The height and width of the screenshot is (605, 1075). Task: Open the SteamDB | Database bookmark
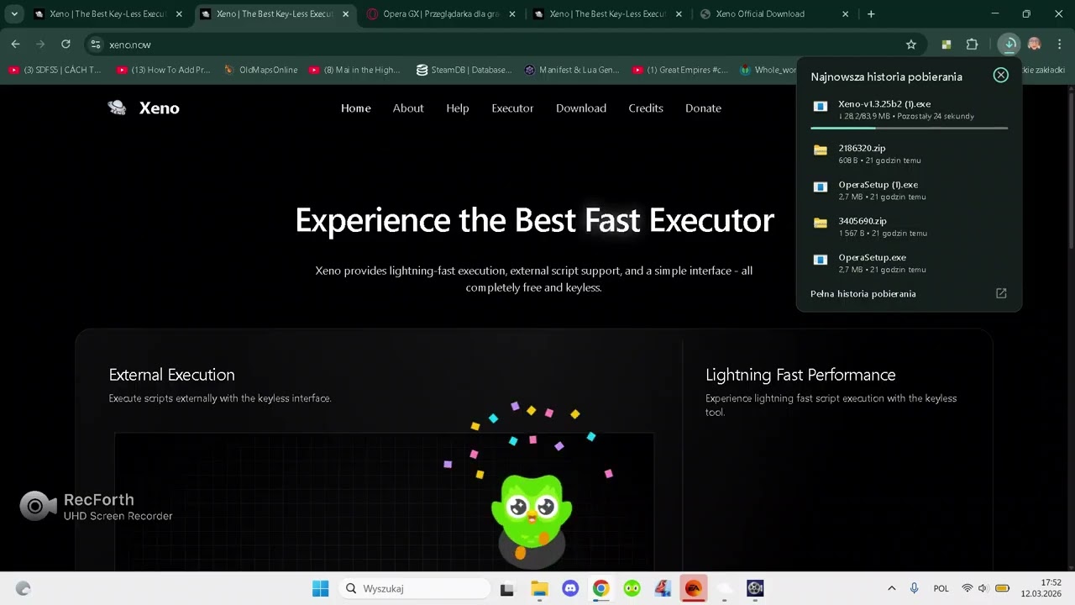click(x=464, y=70)
